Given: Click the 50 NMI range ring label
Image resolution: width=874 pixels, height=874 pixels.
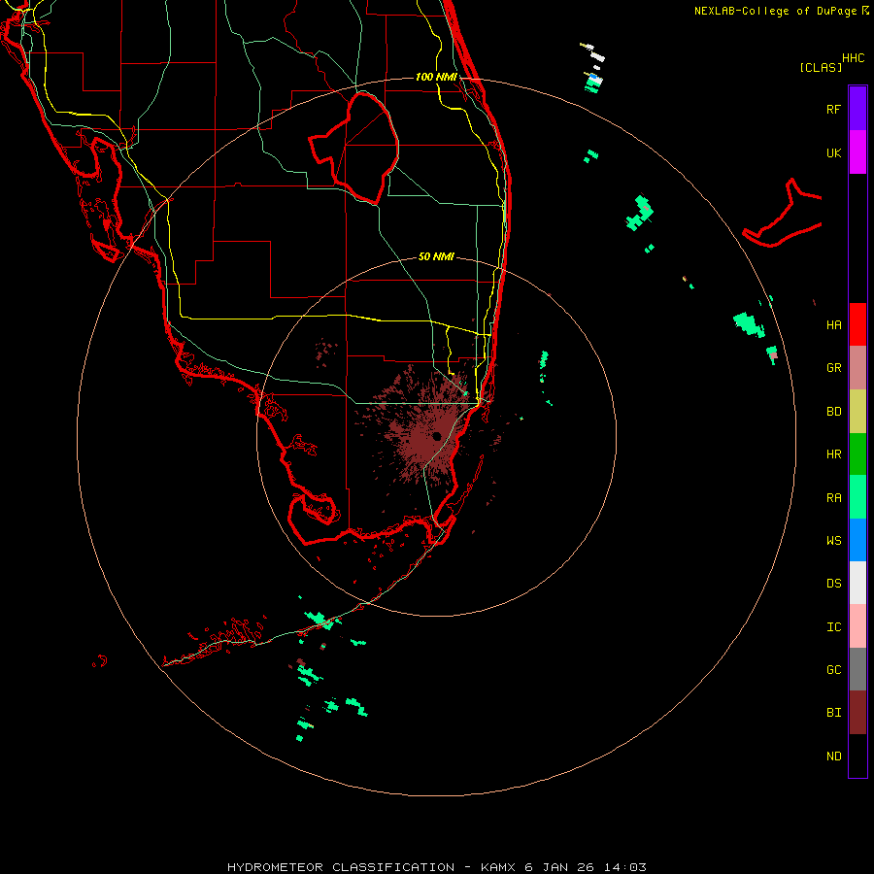Looking at the screenshot, I should [x=436, y=257].
